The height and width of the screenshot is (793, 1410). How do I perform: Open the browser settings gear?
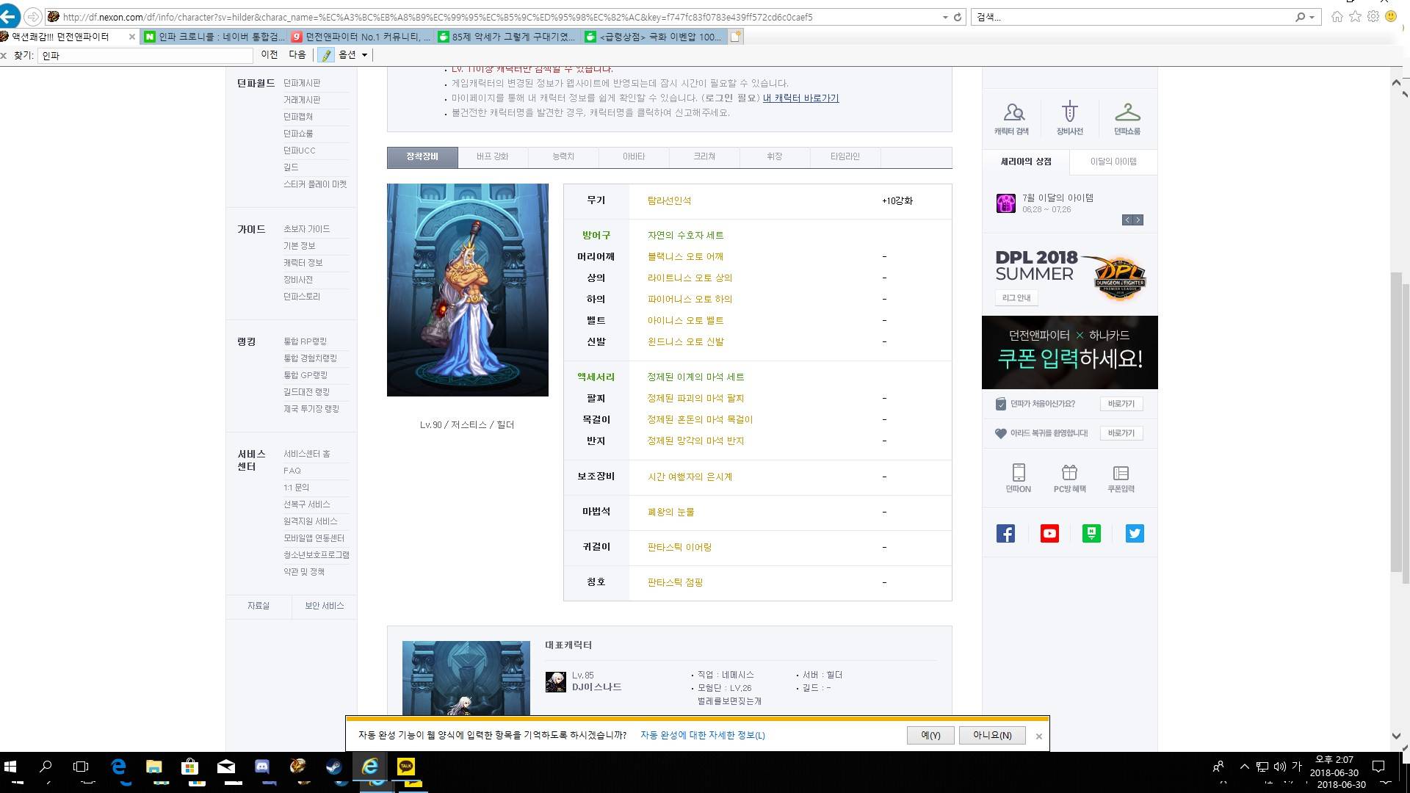[x=1373, y=17]
